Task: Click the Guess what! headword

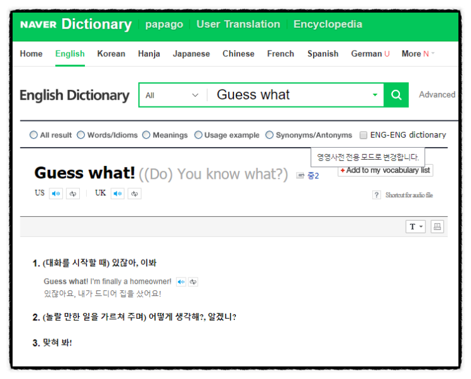Action: coord(85,173)
